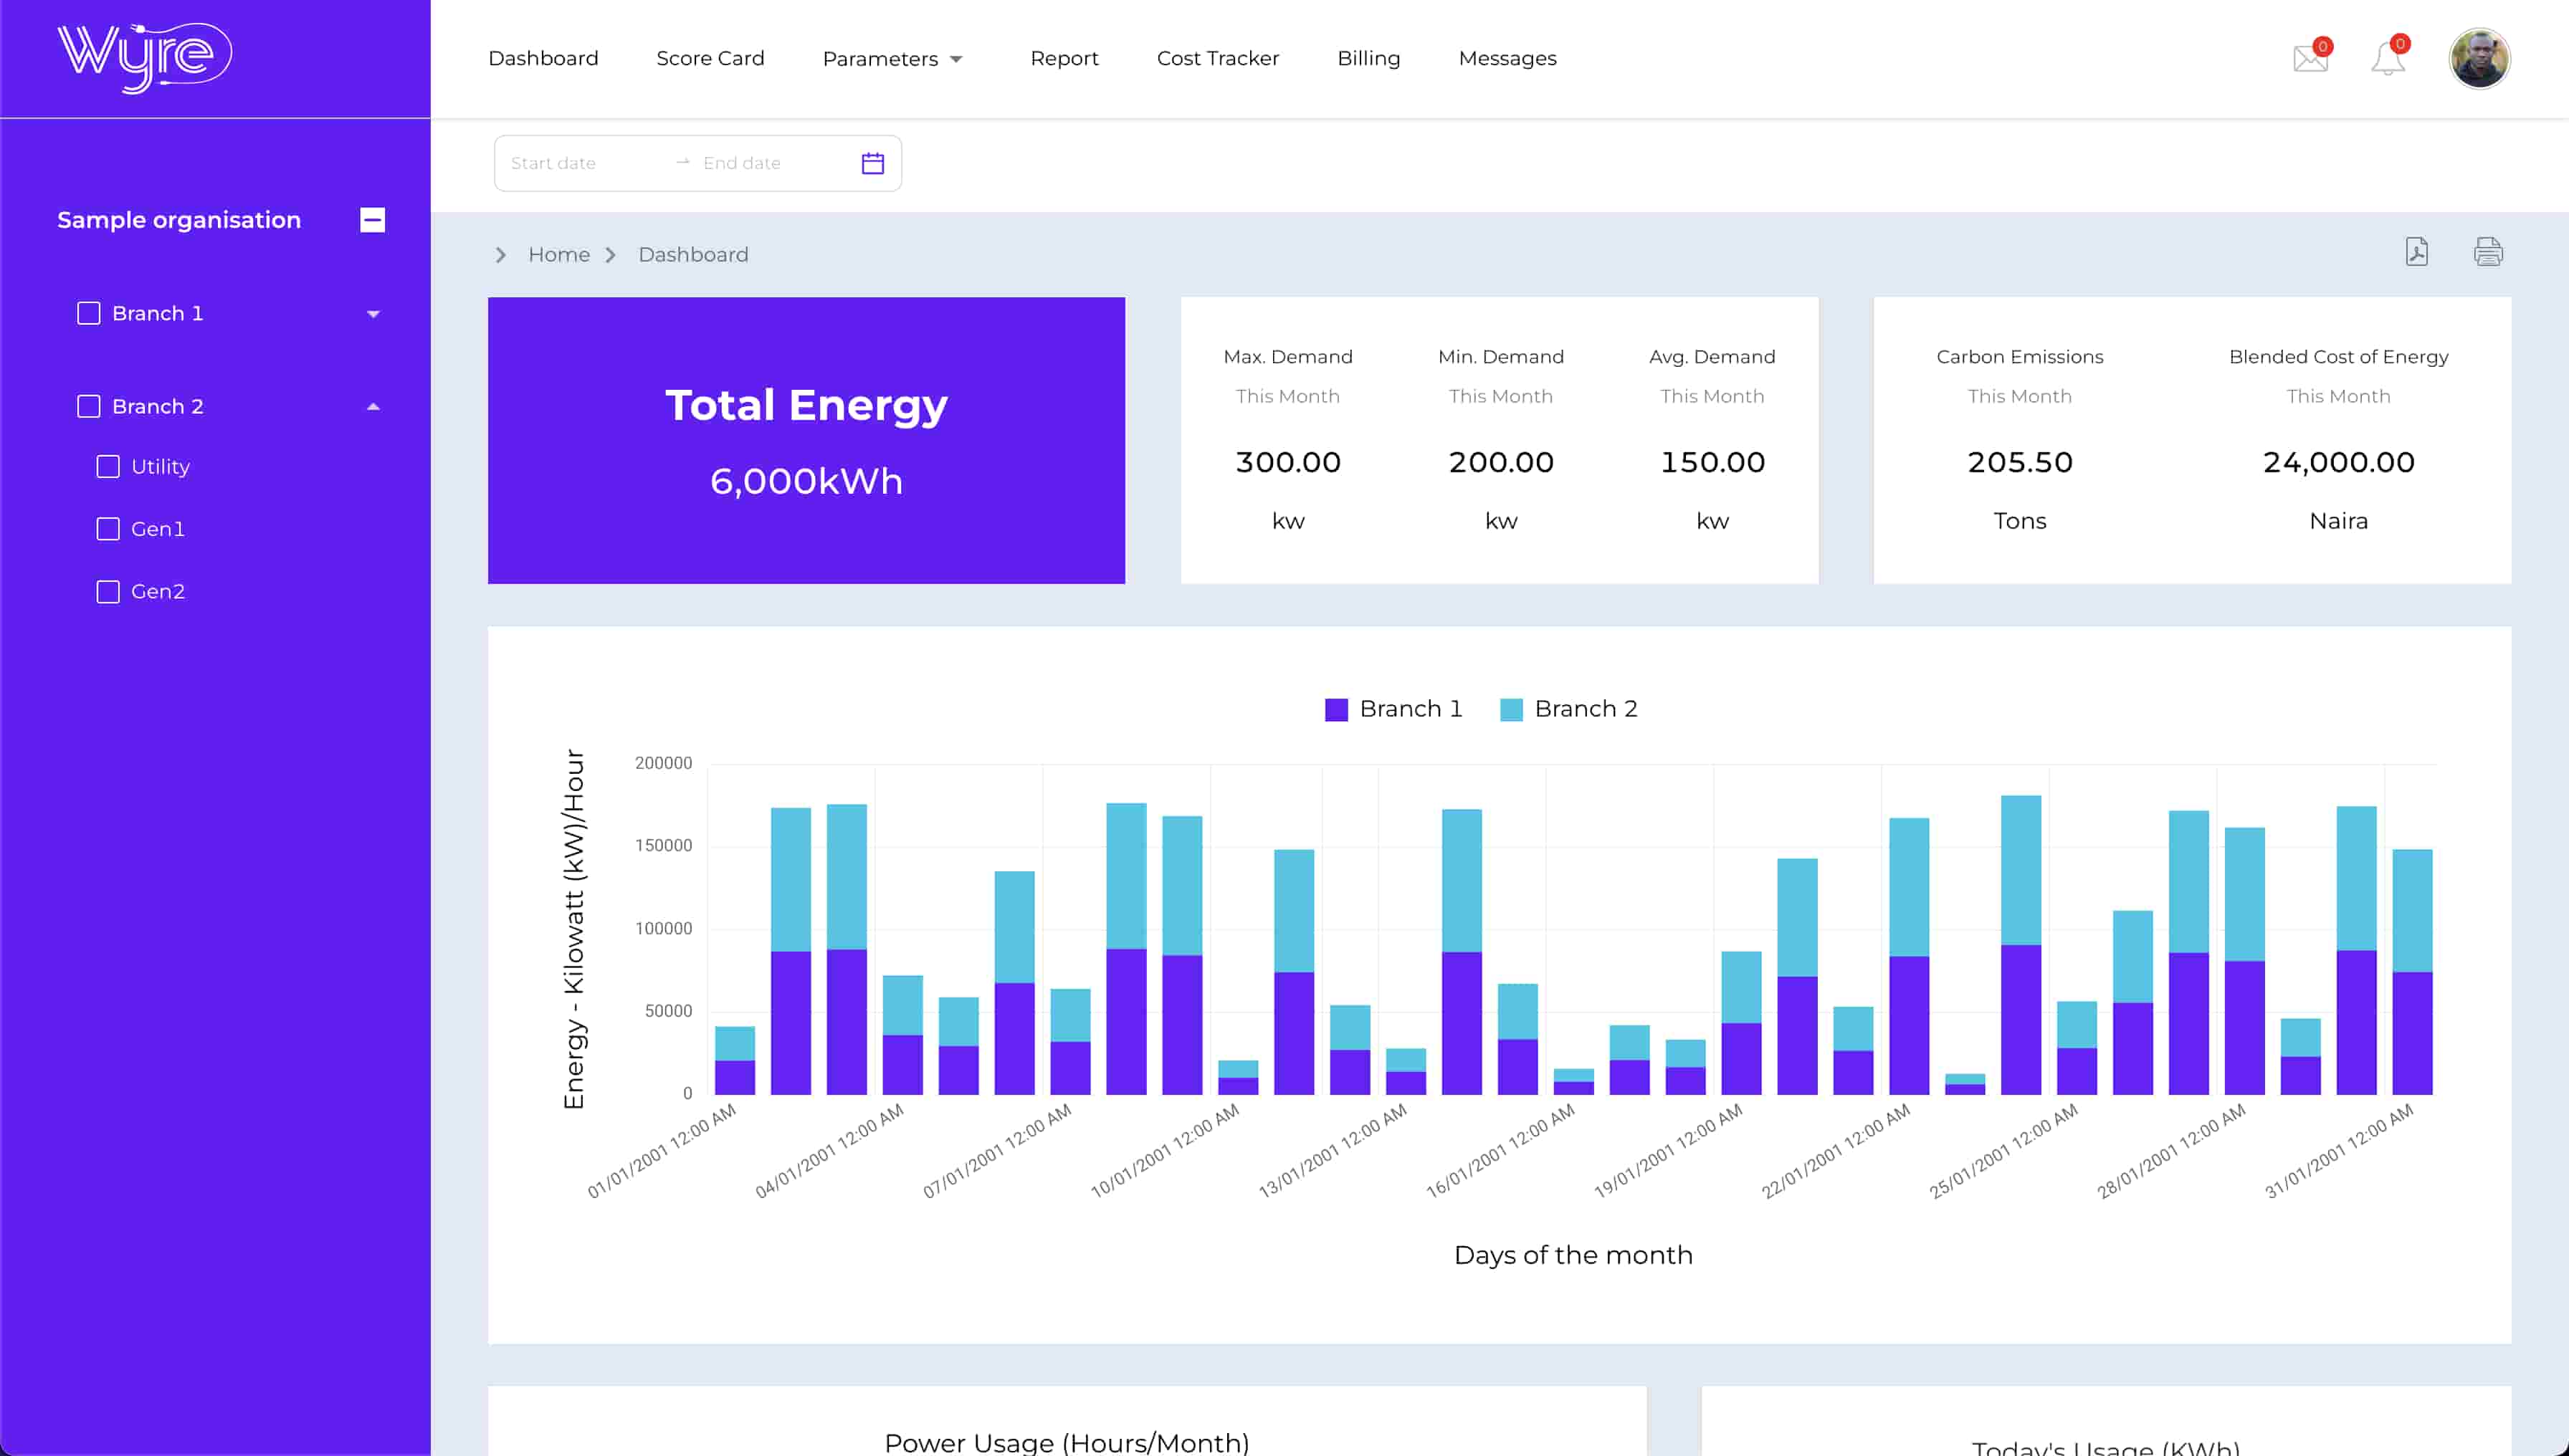
Task: Click the Home breadcrumb link
Action: pos(558,255)
